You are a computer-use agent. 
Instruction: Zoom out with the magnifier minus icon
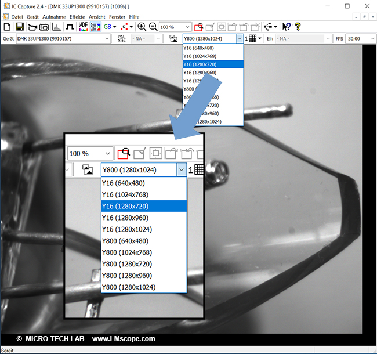[x=153, y=27]
